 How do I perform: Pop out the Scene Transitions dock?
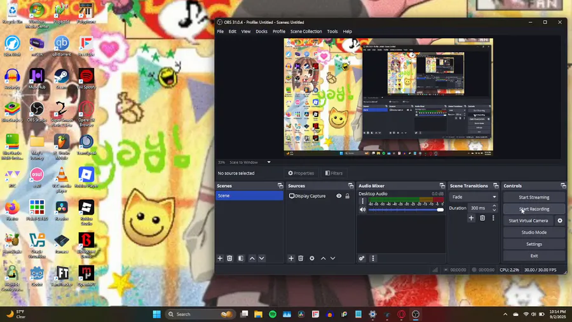(496, 186)
